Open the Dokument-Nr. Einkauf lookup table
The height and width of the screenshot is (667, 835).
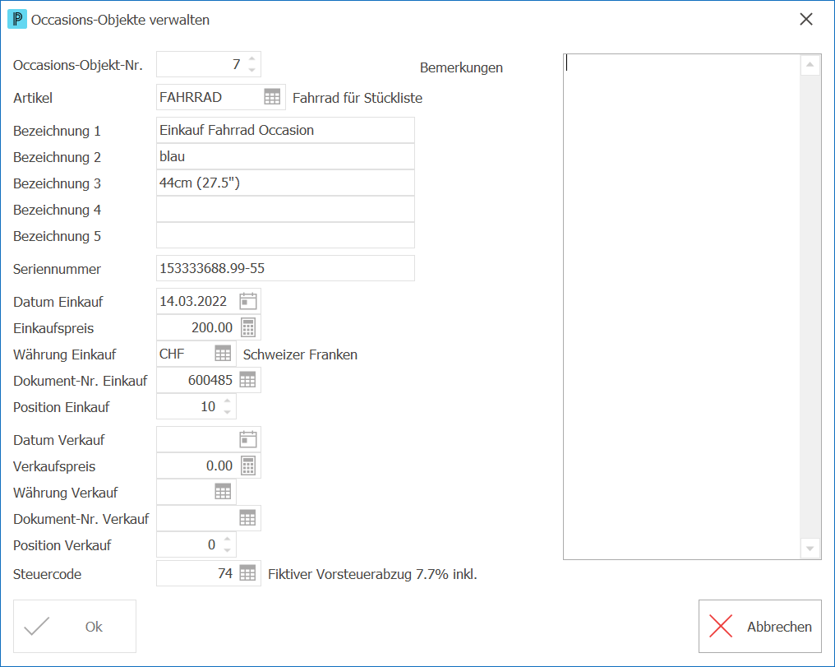point(247,381)
